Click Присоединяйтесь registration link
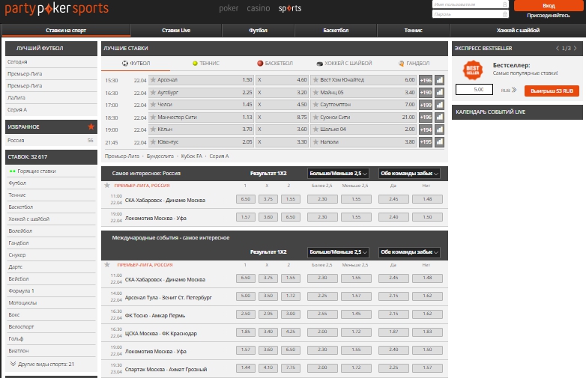This screenshot has height=378, width=586. [549, 15]
